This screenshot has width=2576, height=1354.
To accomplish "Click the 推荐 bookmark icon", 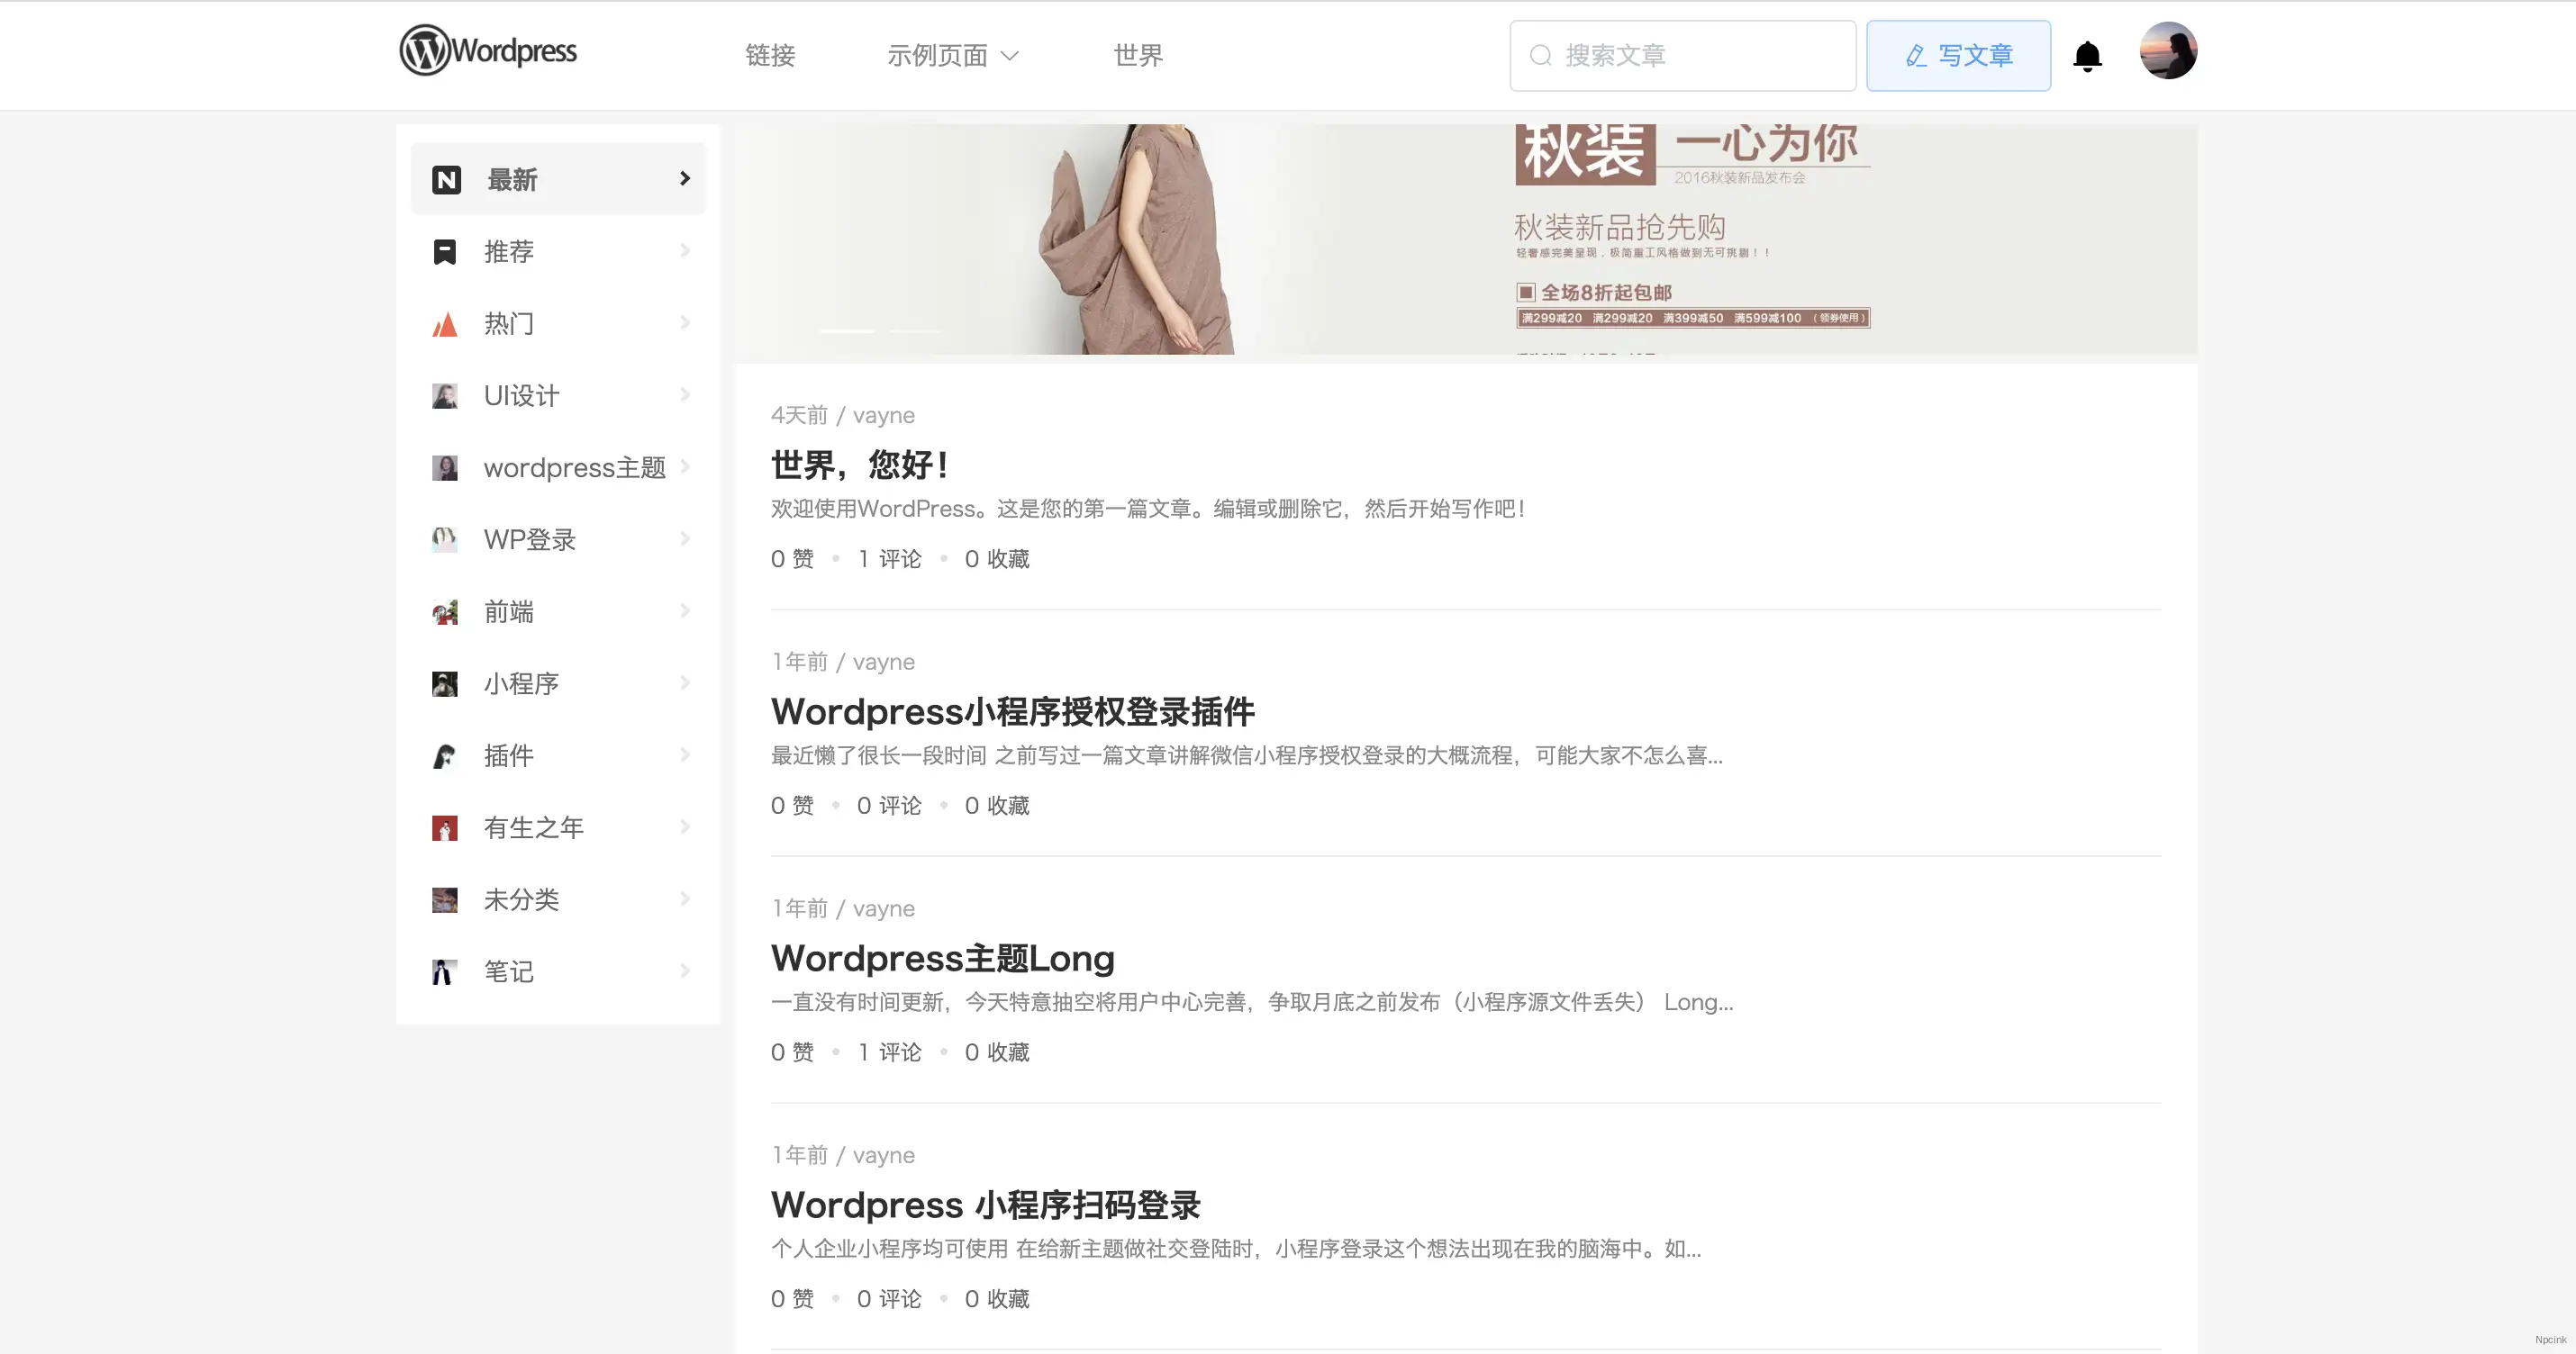I will click(444, 252).
